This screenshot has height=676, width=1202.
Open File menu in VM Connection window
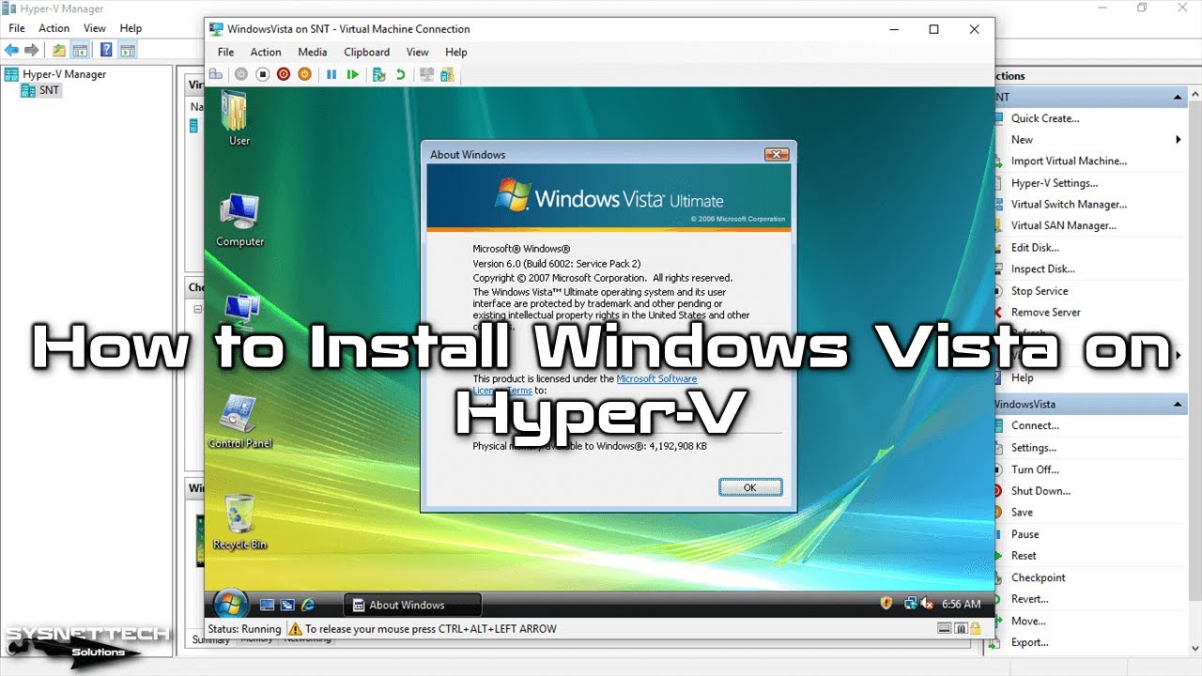coord(226,53)
